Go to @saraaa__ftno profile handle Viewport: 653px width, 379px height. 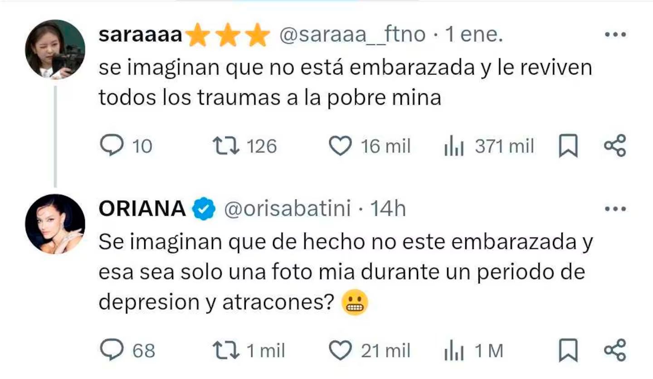(x=353, y=35)
